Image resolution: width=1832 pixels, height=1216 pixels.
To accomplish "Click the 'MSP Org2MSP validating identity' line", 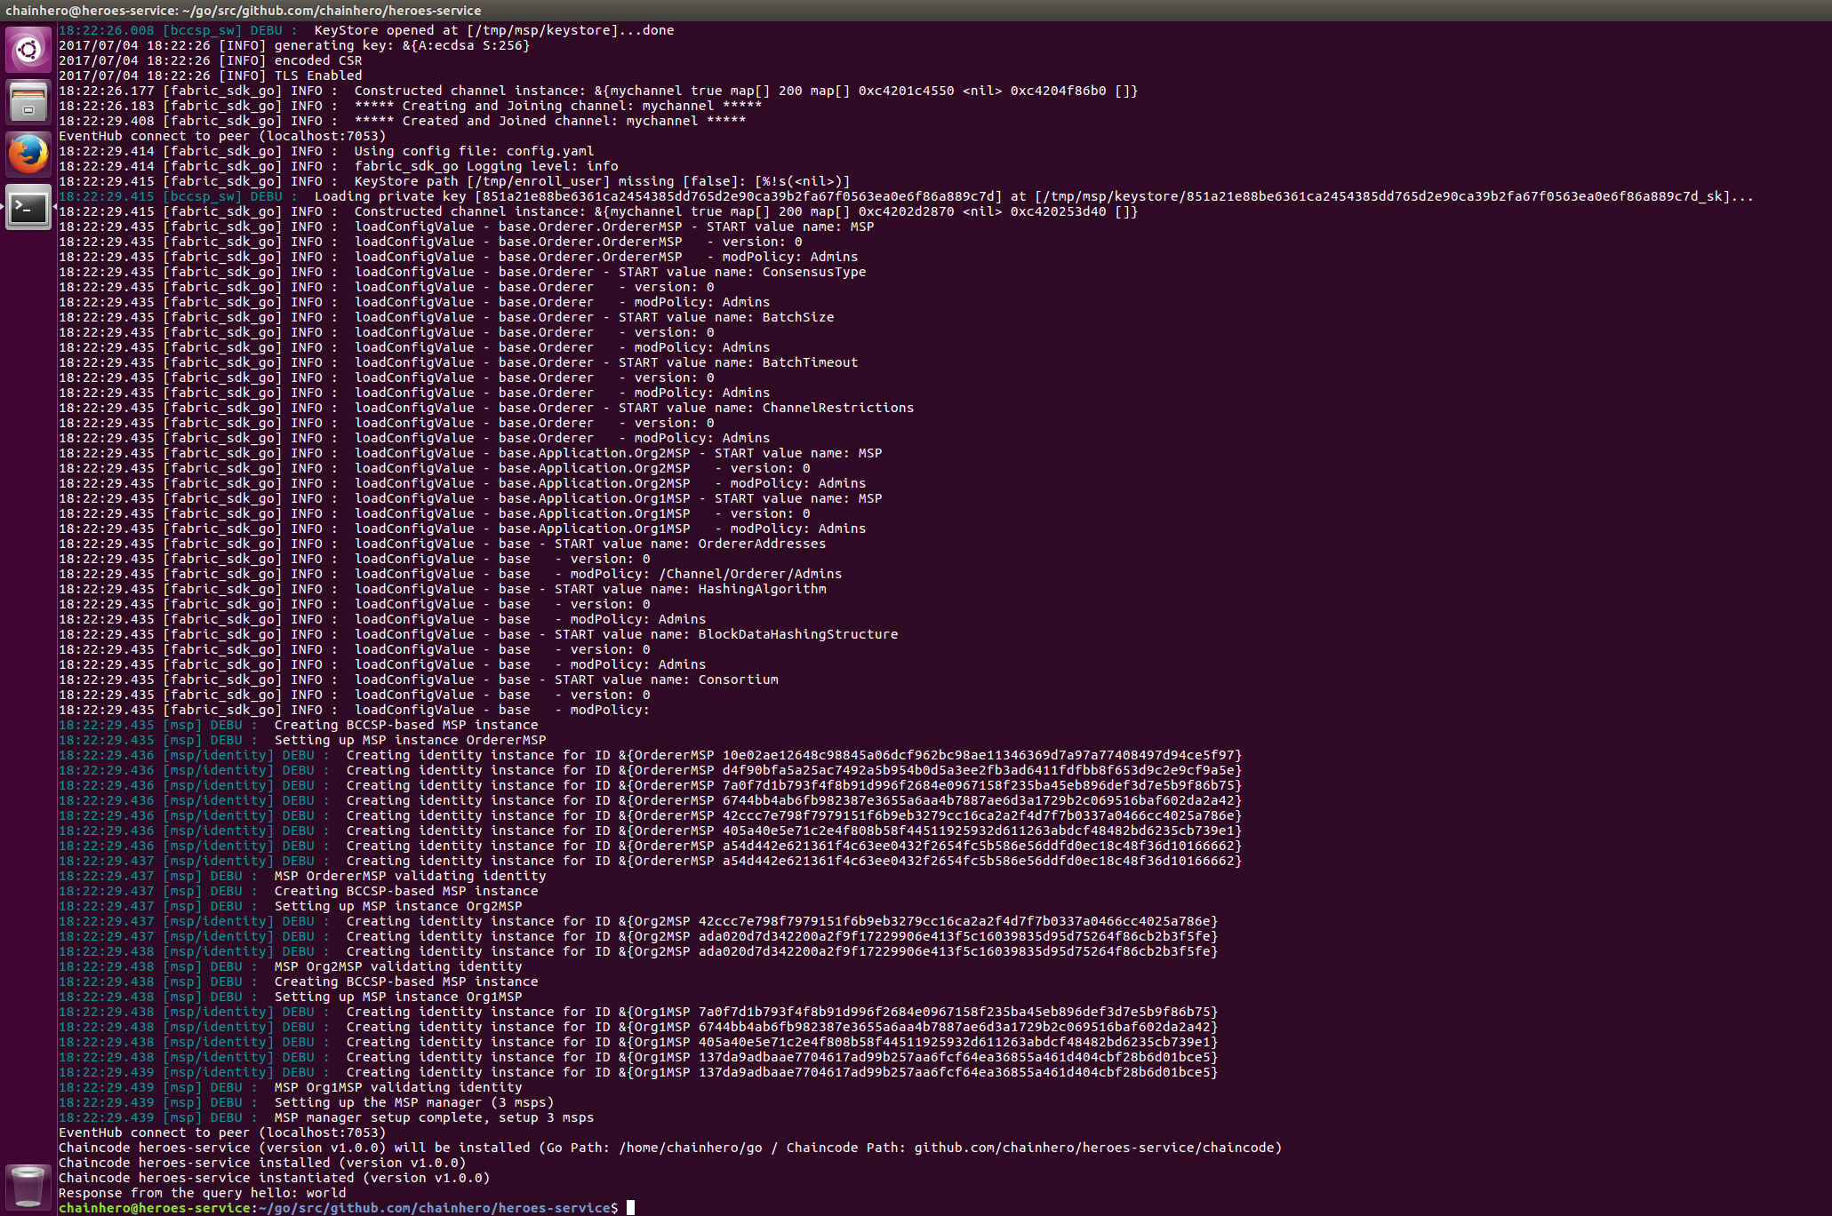I will [x=397, y=966].
